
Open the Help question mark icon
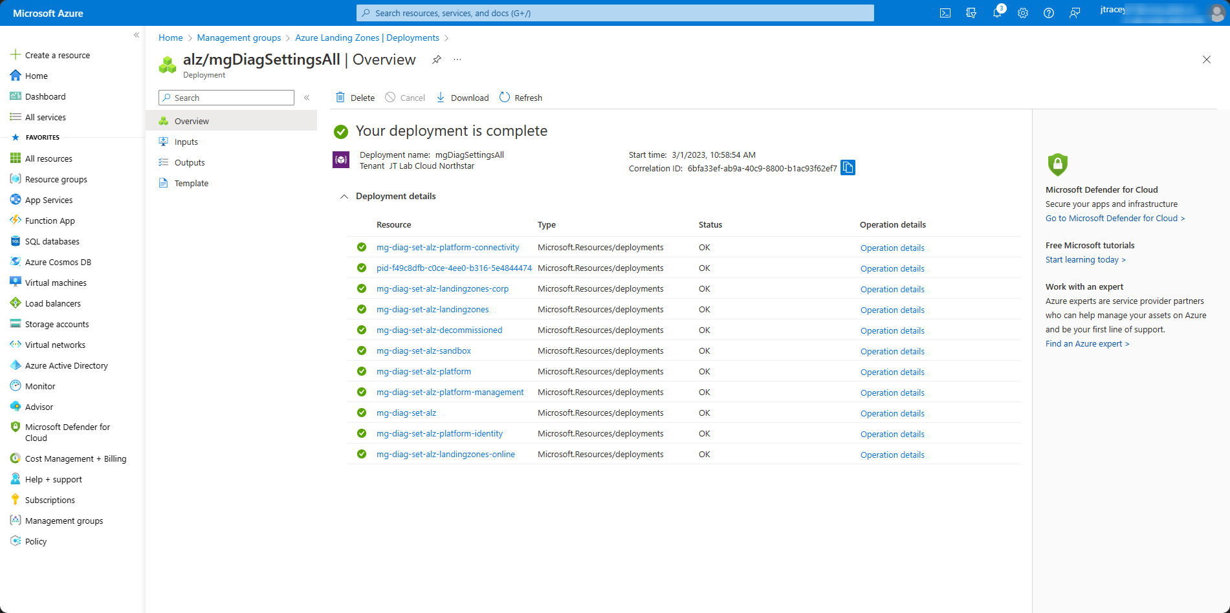point(1049,12)
